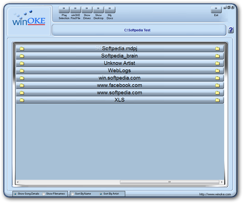Click right folder icon of Softpedia.mdpj
243x203 pixels.
coord(217,49)
